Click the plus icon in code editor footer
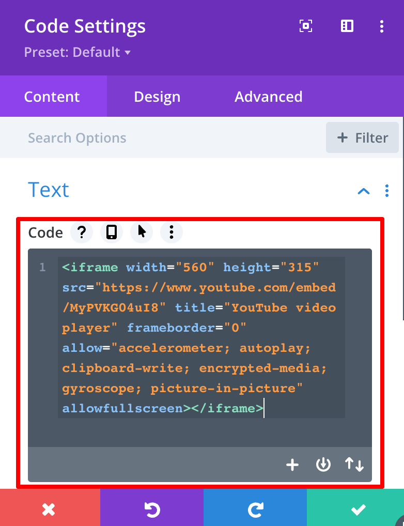The width and height of the screenshot is (404, 526). pyautogui.click(x=292, y=465)
